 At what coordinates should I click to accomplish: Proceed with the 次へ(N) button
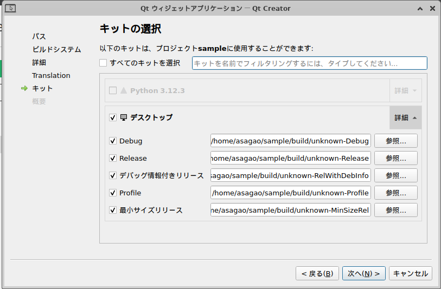(364, 273)
